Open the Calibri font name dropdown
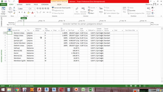 pyautogui.click(x=29, y=9)
